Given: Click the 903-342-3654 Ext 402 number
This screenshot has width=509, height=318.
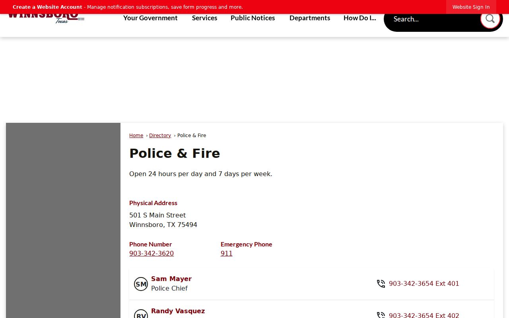Looking at the screenshot, I should tap(424, 316).
